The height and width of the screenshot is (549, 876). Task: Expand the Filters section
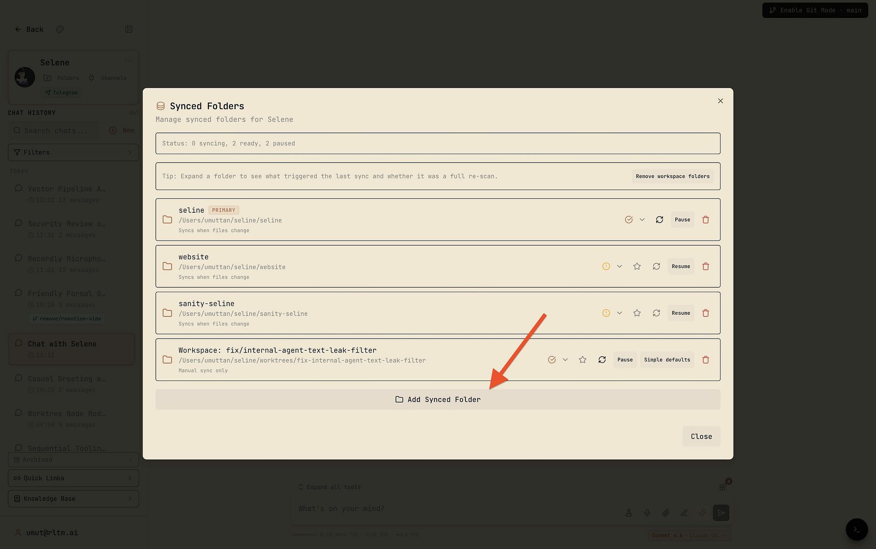click(x=73, y=152)
